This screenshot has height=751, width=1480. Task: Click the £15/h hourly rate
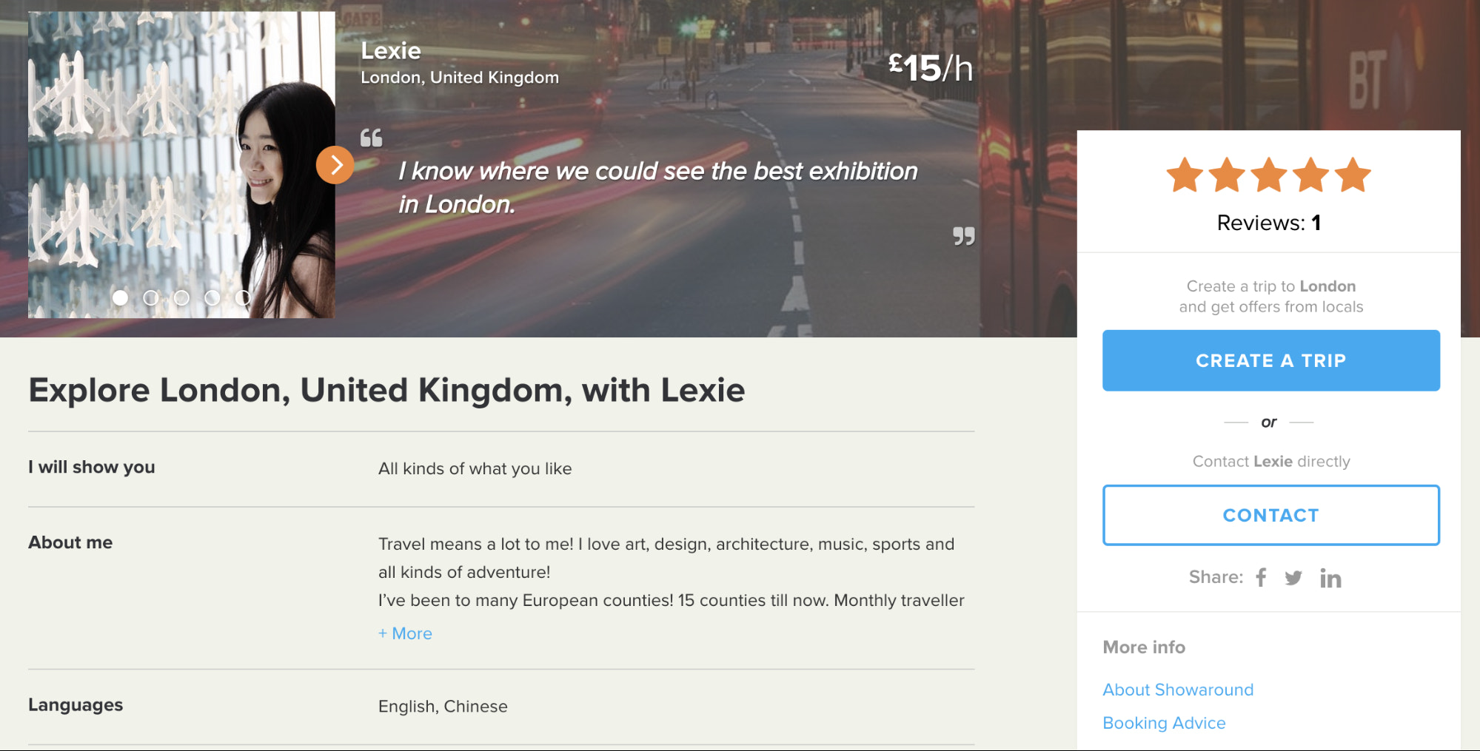point(931,68)
